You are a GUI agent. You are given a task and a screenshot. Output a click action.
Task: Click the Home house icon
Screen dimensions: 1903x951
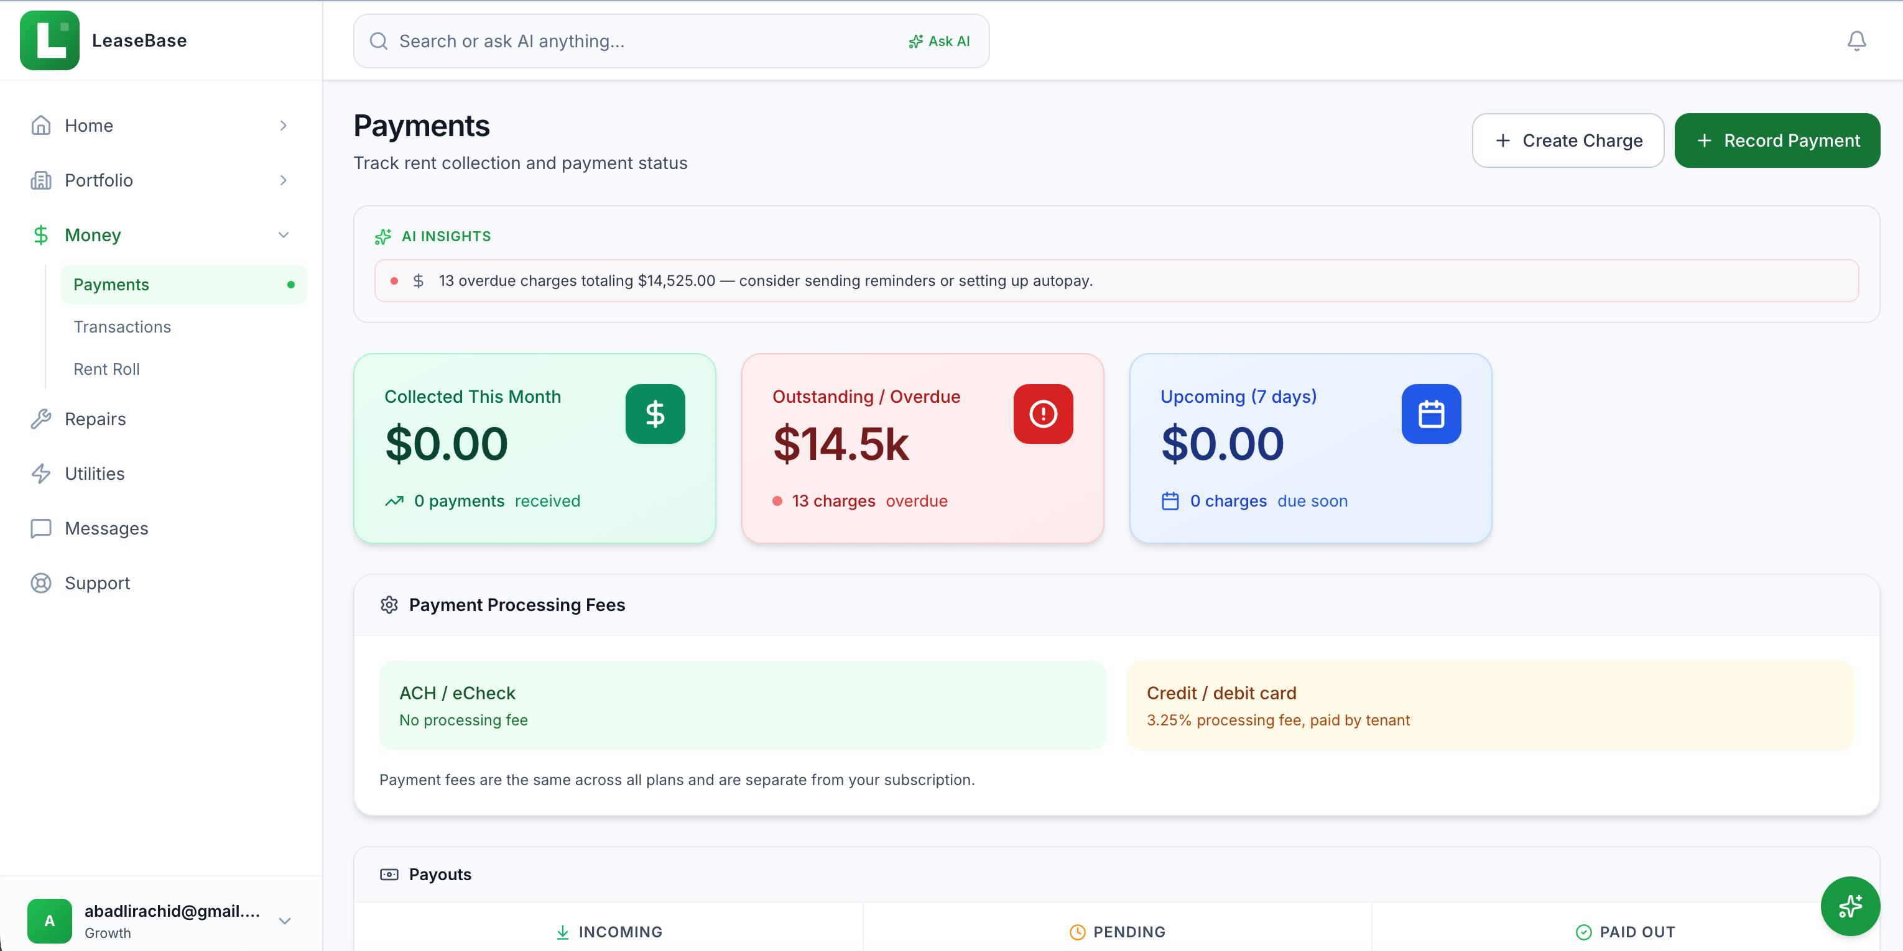tap(40, 126)
